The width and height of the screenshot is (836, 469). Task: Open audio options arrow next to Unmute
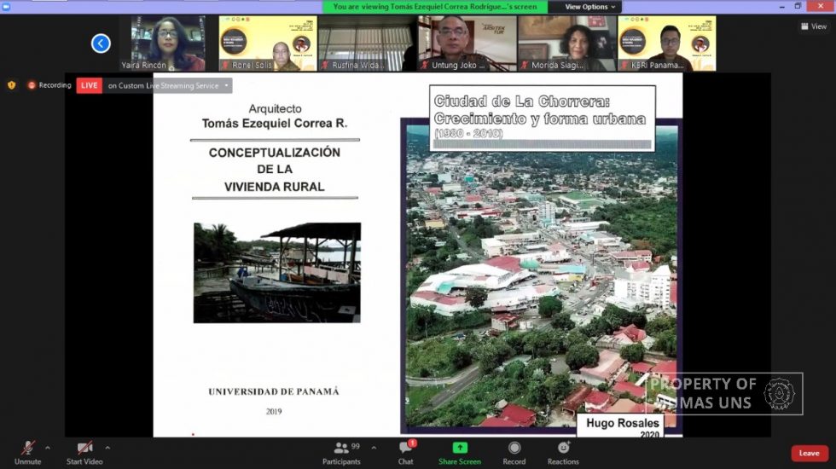pyautogui.click(x=48, y=449)
